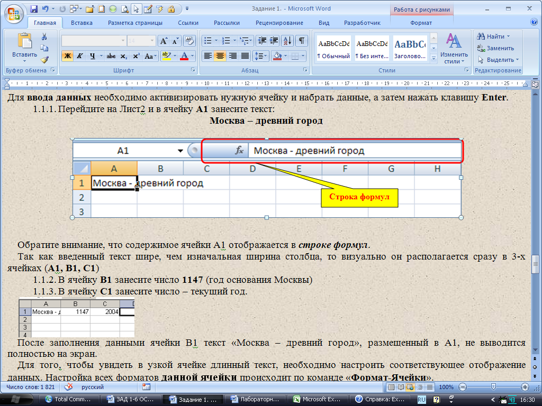This screenshot has width=542, height=406.
Task: Click the Clear Formatting eraser icon
Action: click(190, 41)
